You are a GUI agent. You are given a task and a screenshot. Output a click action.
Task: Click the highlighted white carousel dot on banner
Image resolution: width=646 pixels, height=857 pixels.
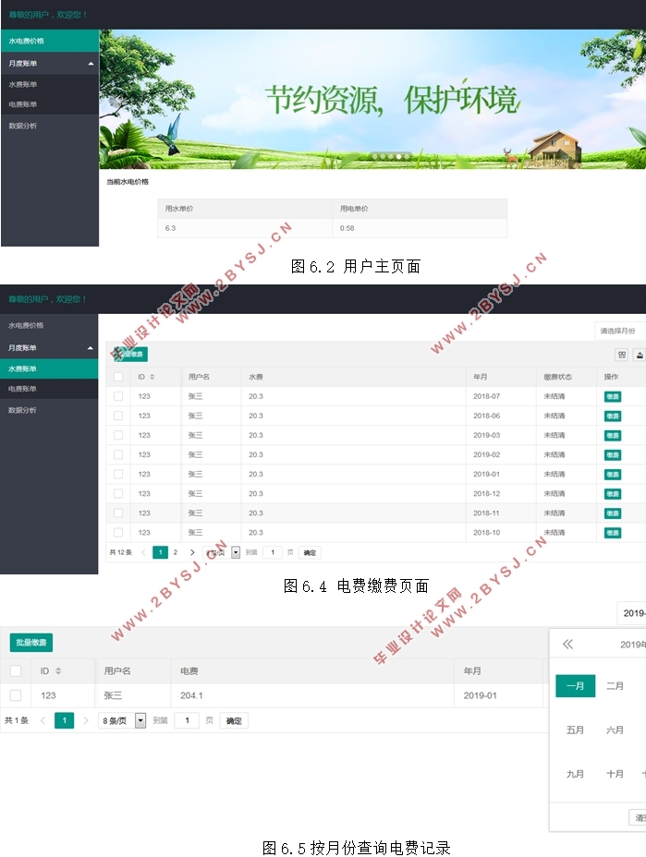point(398,156)
